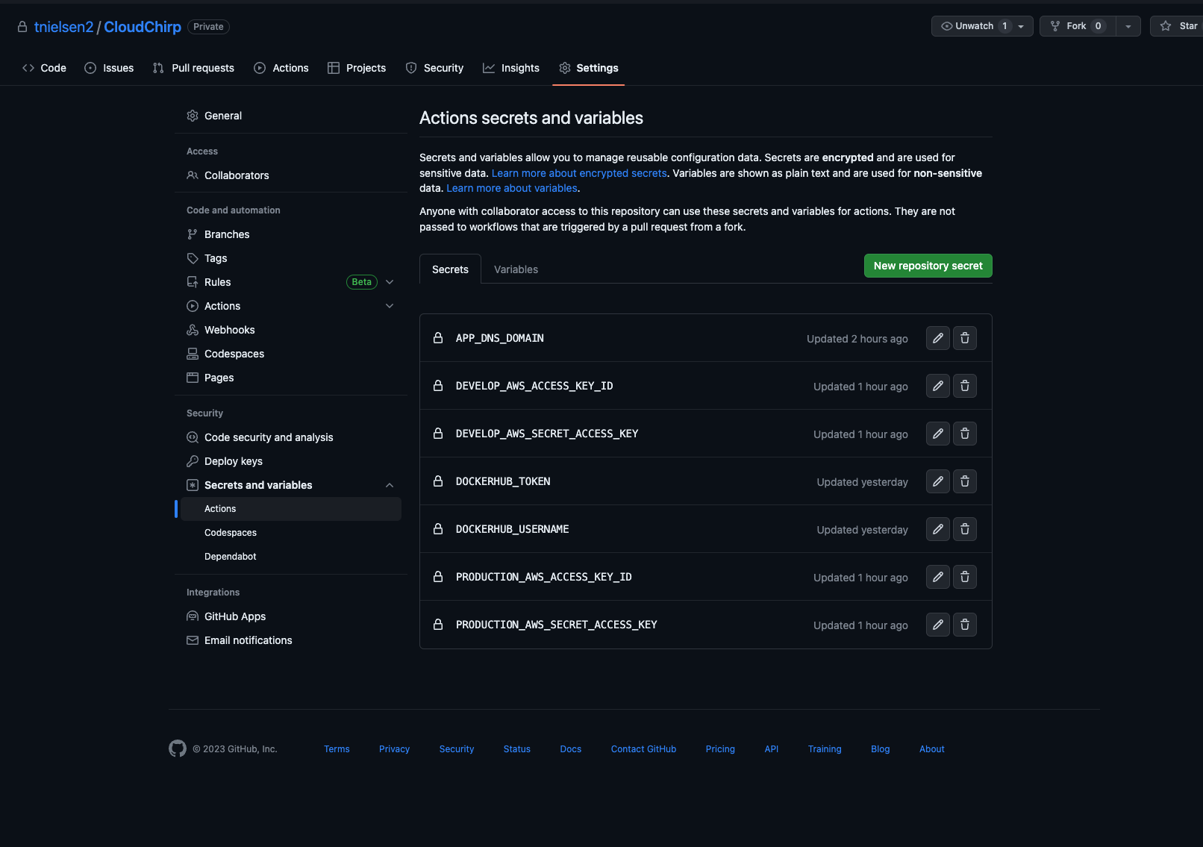Select Codespaces under Secrets and variables
This screenshot has width=1203, height=847.
tap(291, 533)
